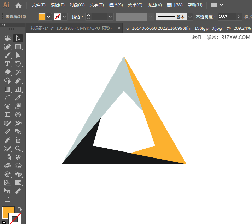Click the Home icon

pos(18,5)
